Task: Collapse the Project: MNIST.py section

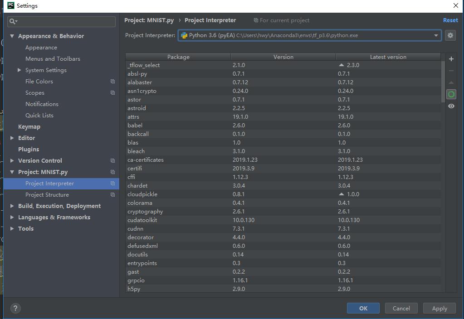Action: pyautogui.click(x=12, y=172)
